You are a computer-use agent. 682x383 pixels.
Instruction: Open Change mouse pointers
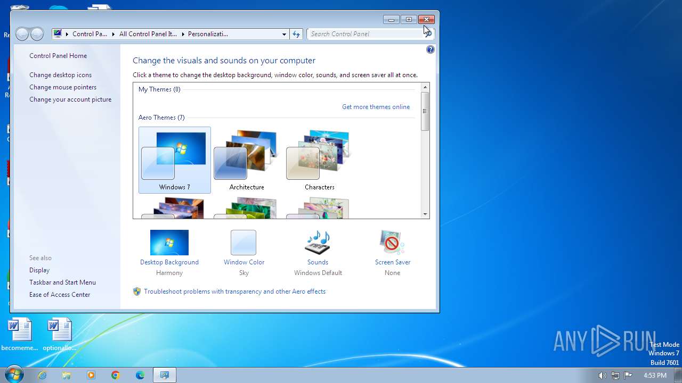pos(63,87)
